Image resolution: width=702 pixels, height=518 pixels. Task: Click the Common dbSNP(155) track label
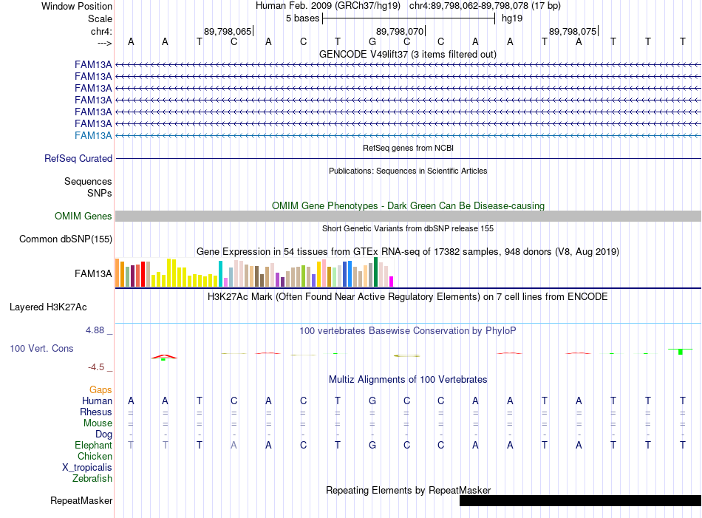[x=66, y=239]
